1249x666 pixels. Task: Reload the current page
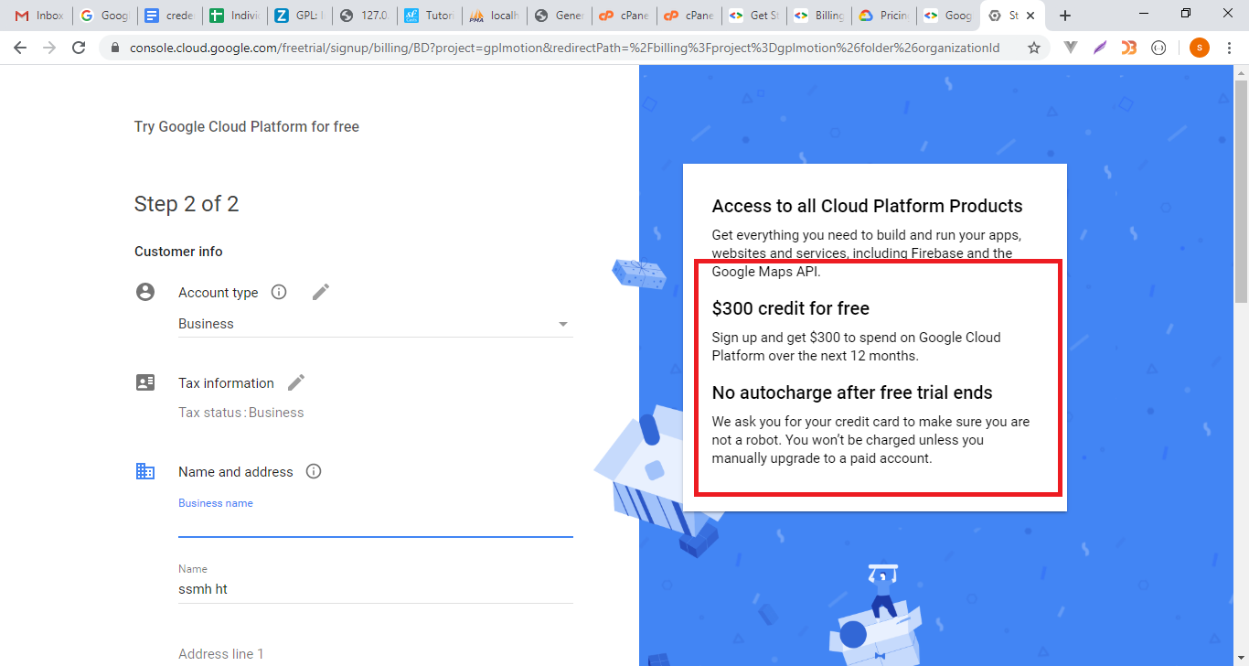pyautogui.click(x=79, y=48)
